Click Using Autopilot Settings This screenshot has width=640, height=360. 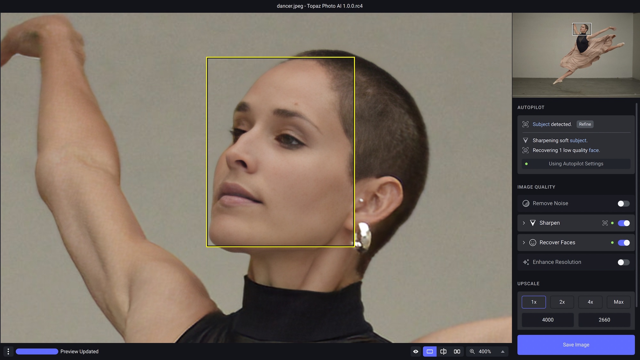point(576,164)
